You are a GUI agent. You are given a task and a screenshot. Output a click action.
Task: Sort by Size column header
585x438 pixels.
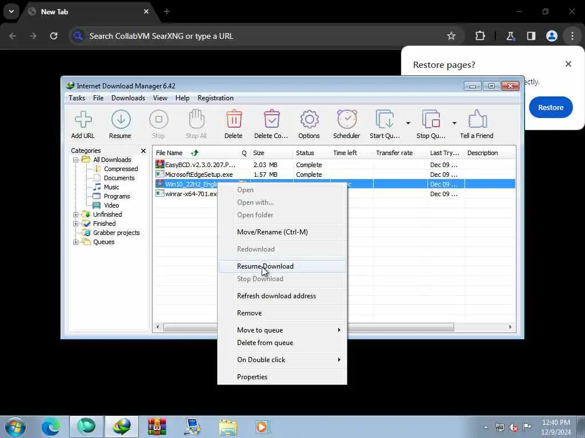point(271,153)
